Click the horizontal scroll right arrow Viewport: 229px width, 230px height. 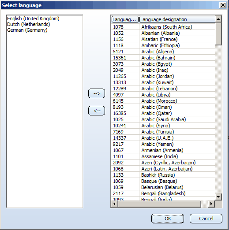click(211, 204)
